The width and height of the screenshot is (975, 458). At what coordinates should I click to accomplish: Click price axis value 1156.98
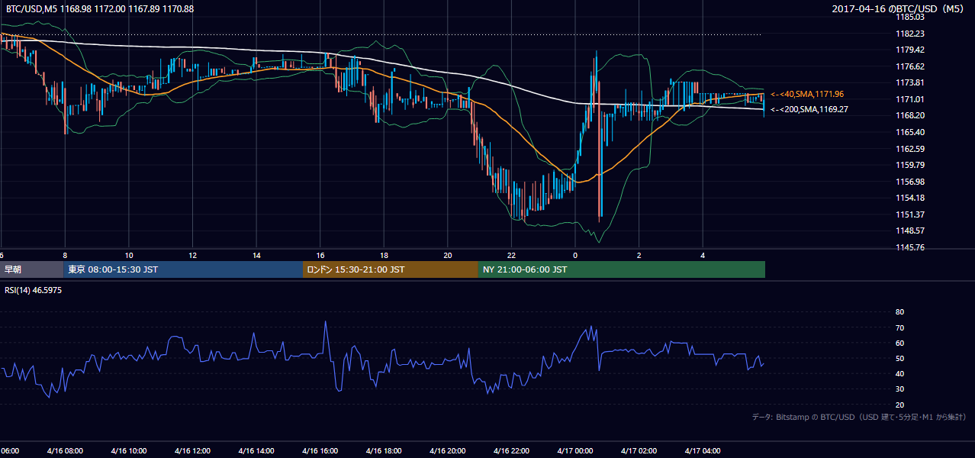pyautogui.click(x=909, y=182)
